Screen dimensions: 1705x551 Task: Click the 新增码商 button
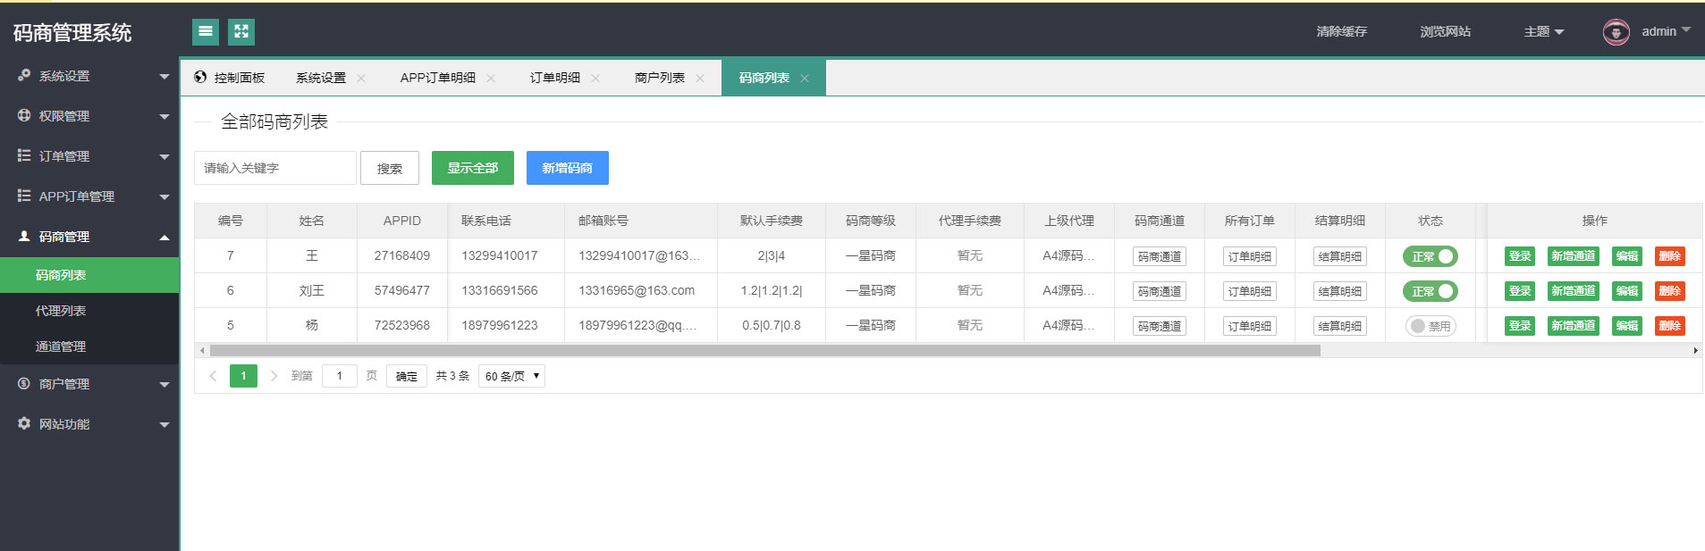click(568, 168)
